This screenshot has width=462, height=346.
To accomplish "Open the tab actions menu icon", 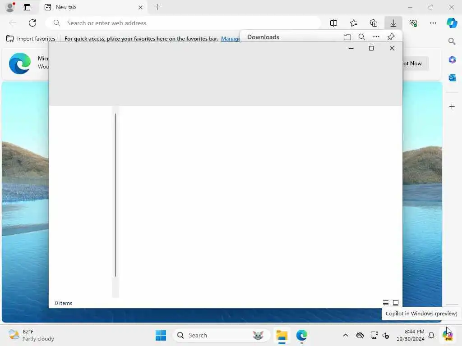I will tap(27, 7).
